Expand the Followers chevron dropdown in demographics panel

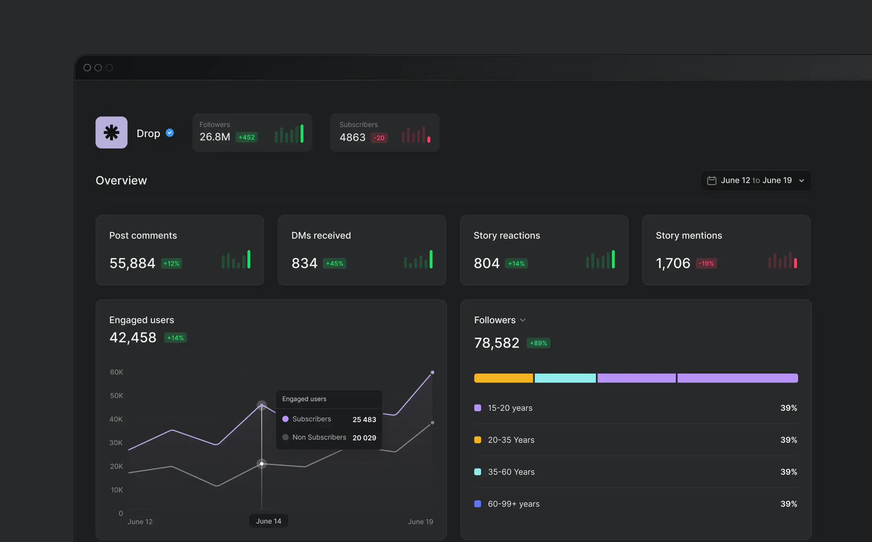point(523,320)
